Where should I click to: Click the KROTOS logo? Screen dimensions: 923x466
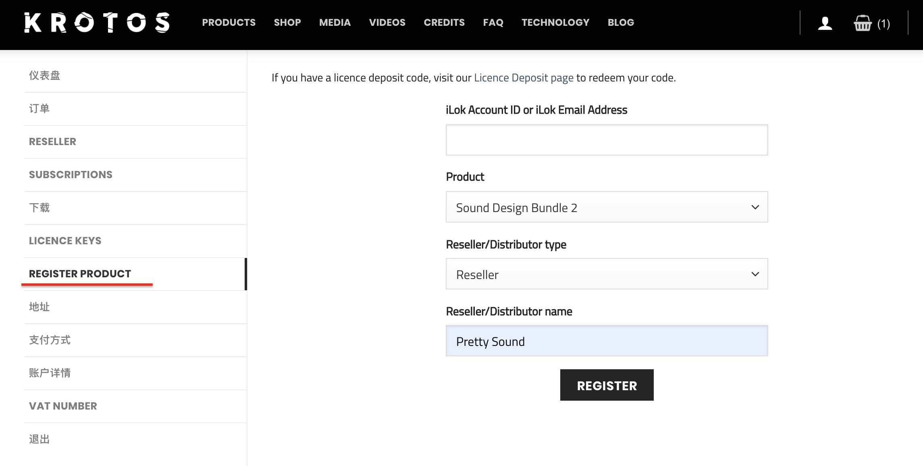tap(97, 23)
